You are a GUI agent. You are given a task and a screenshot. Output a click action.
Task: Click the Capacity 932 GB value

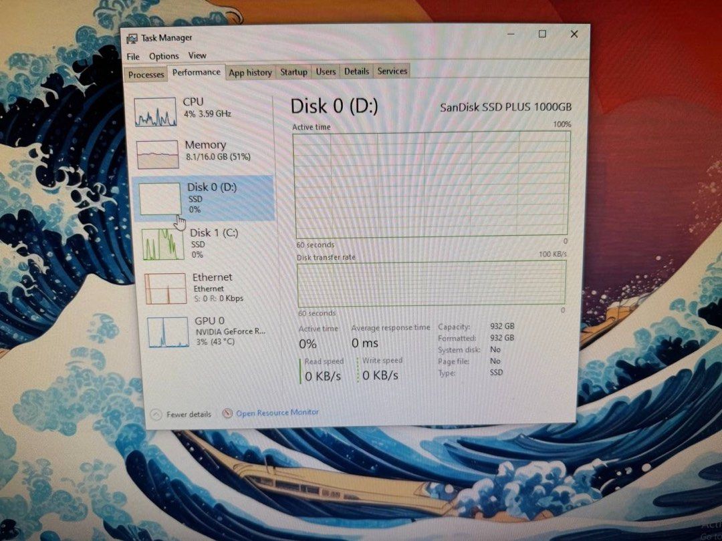[502, 326]
